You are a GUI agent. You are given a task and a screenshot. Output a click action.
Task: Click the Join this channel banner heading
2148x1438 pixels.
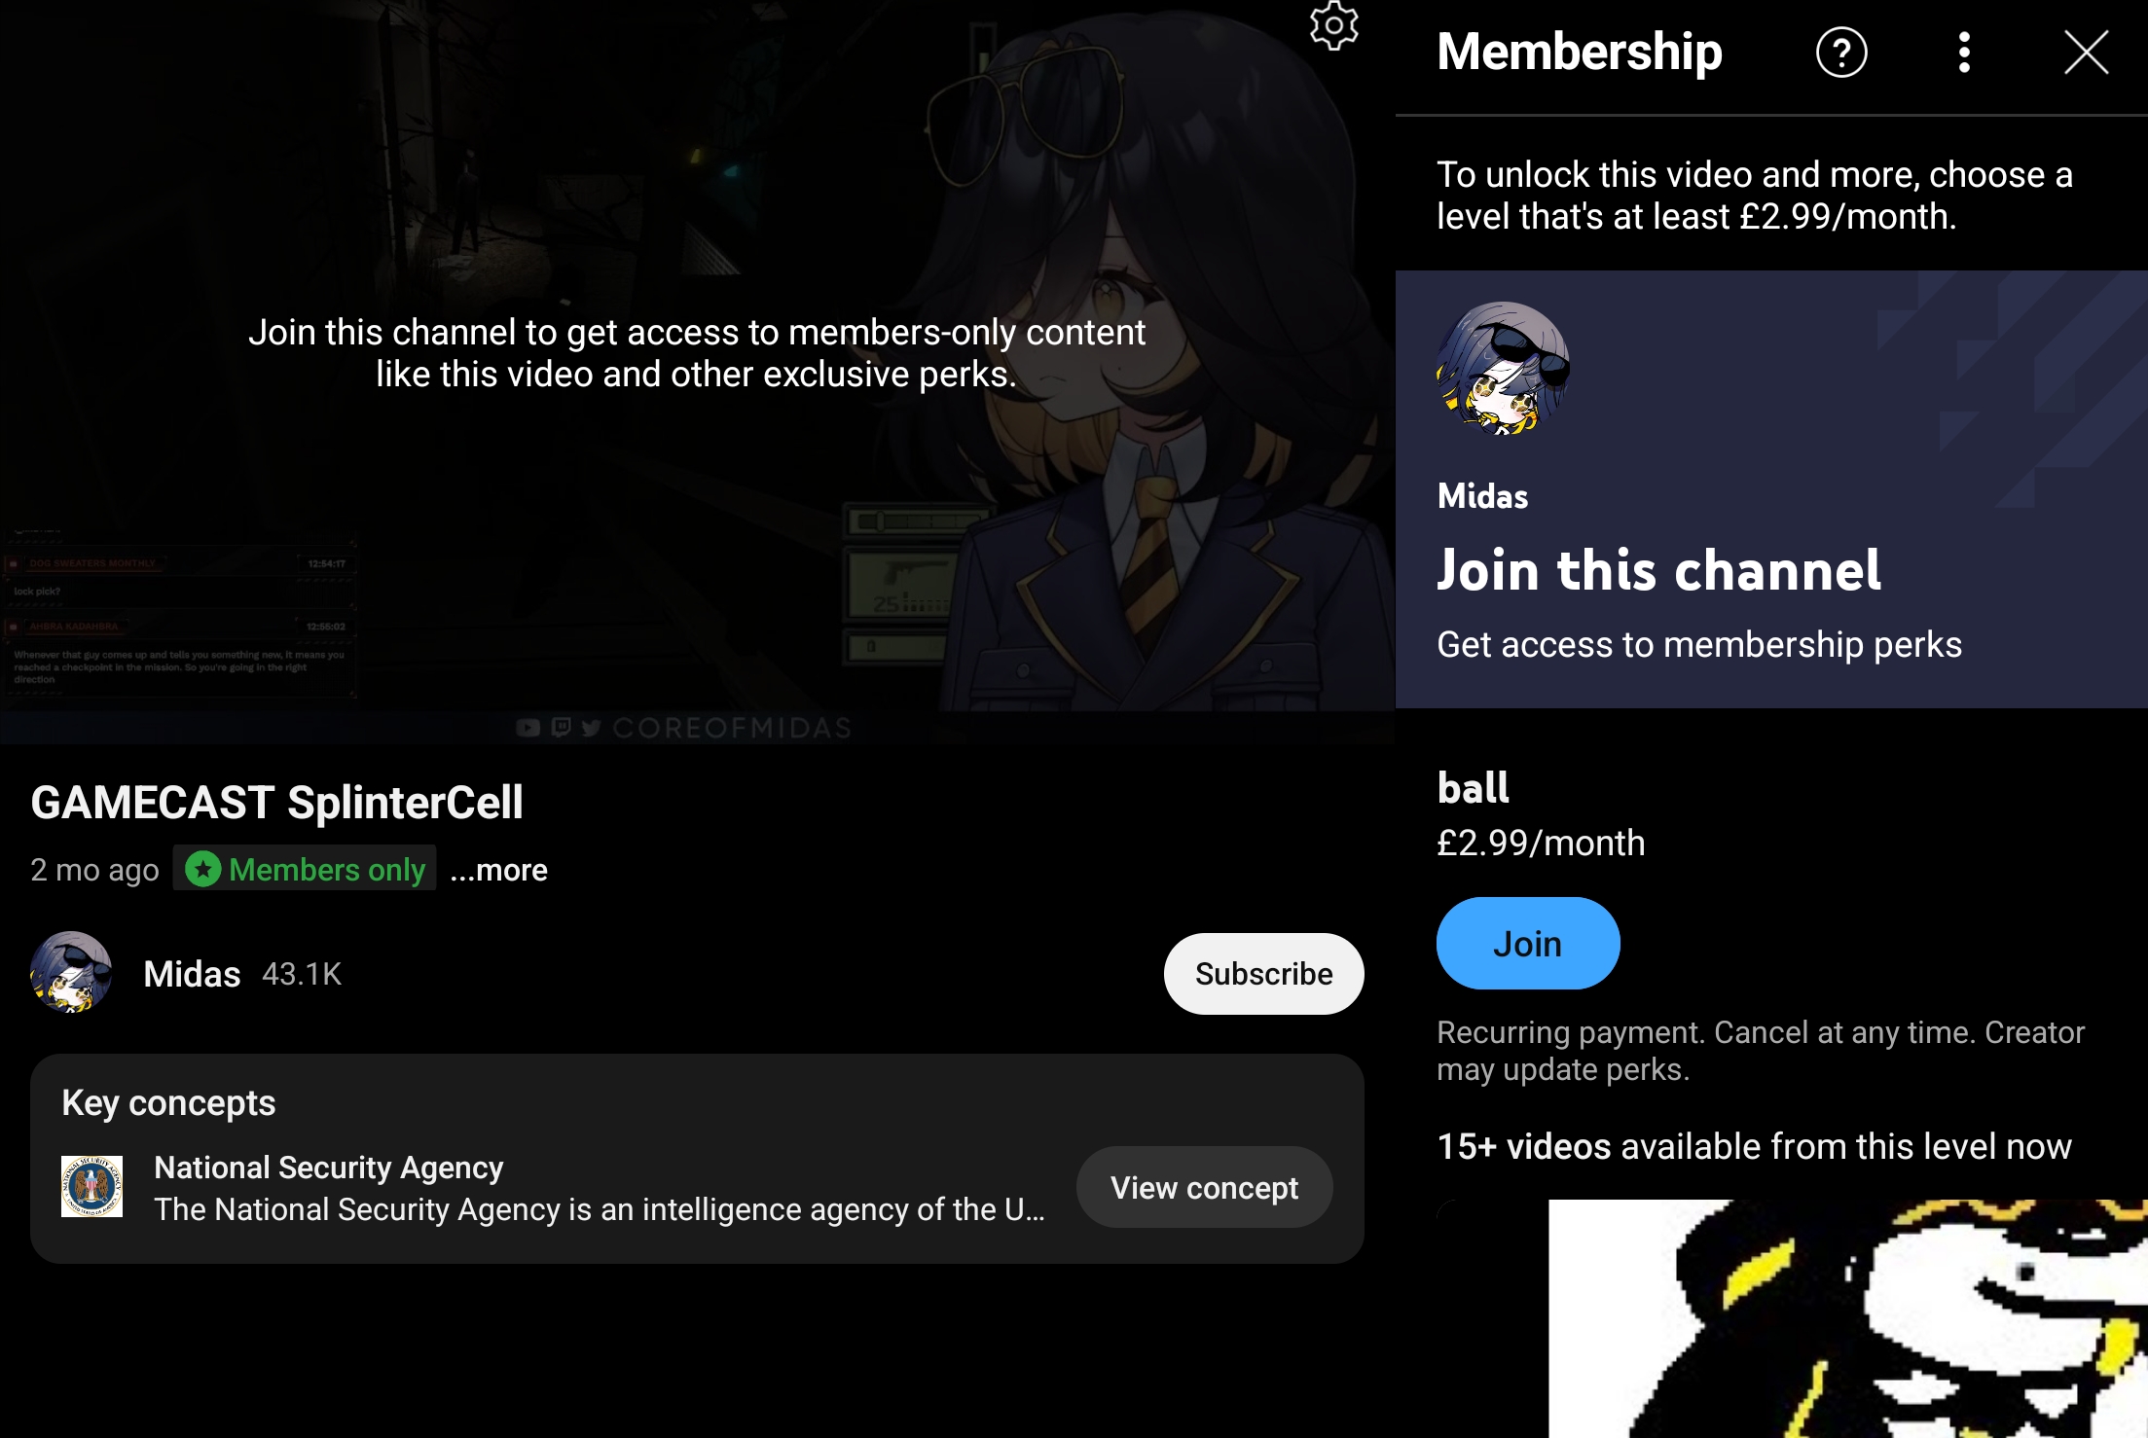1659,570
